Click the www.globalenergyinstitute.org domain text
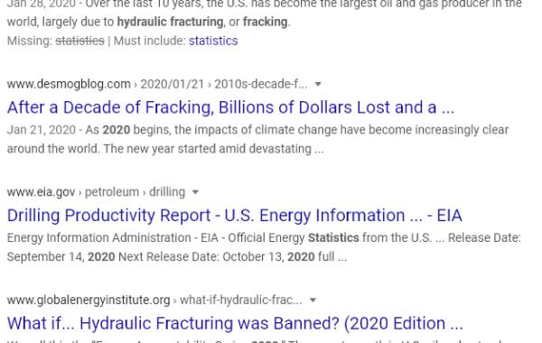Viewport: 542px width, 343px height. pyautogui.click(x=89, y=301)
